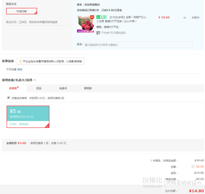This screenshot has height=194, width=205.
Task: Click the 东券 tag on coupon
Action: click(x=13, y=124)
